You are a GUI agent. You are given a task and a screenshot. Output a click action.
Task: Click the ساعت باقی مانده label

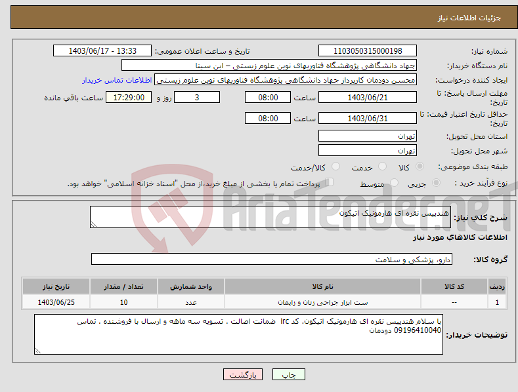click(74, 98)
